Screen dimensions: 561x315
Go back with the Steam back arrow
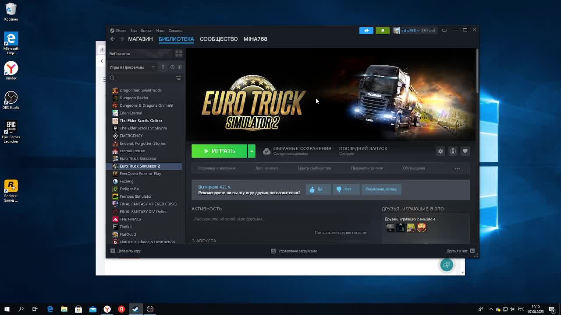pos(112,39)
